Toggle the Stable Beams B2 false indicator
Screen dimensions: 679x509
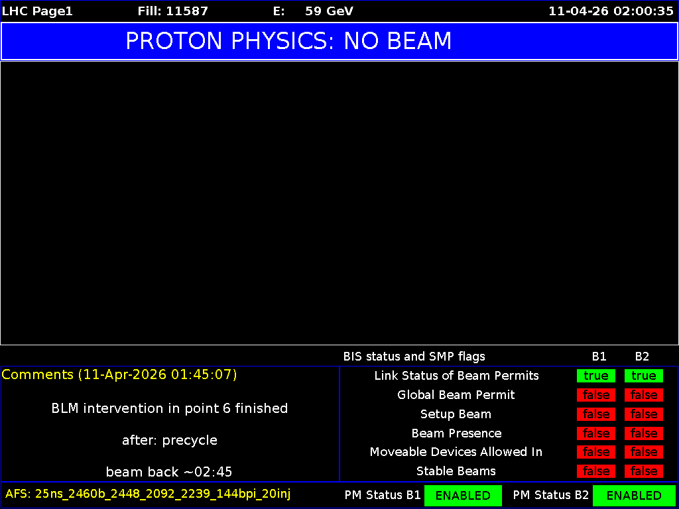(643, 471)
